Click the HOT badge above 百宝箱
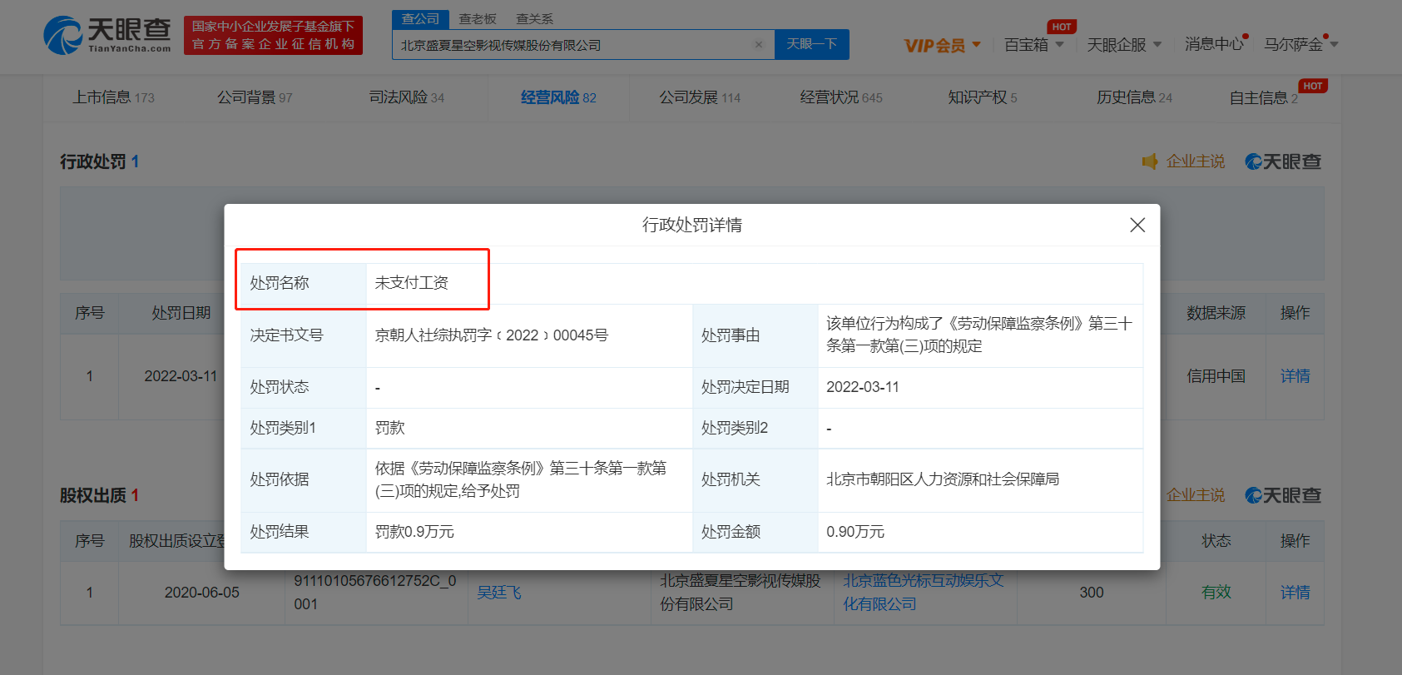Screen dimensions: 1402x675 point(1062,27)
